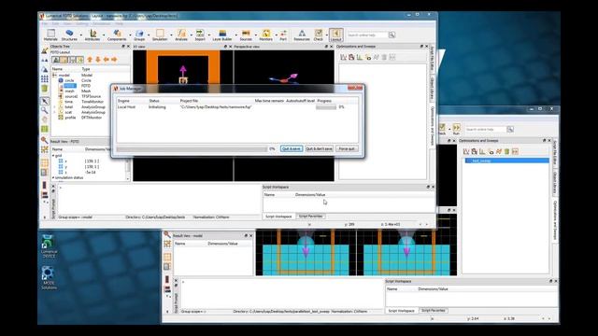598x336 pixels.
Task: Click the Import toolbar icon
Action: pyautogui.click(x=200, y=35)
